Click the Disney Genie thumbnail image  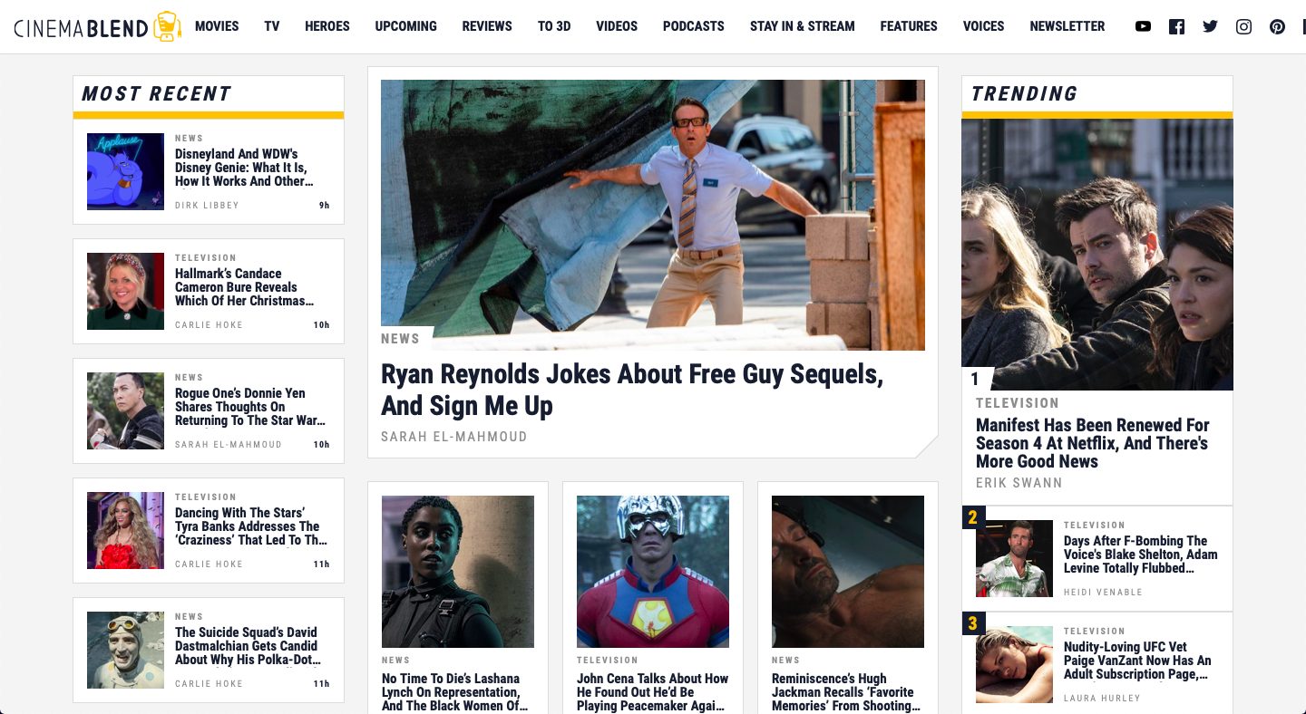point(125,172)
